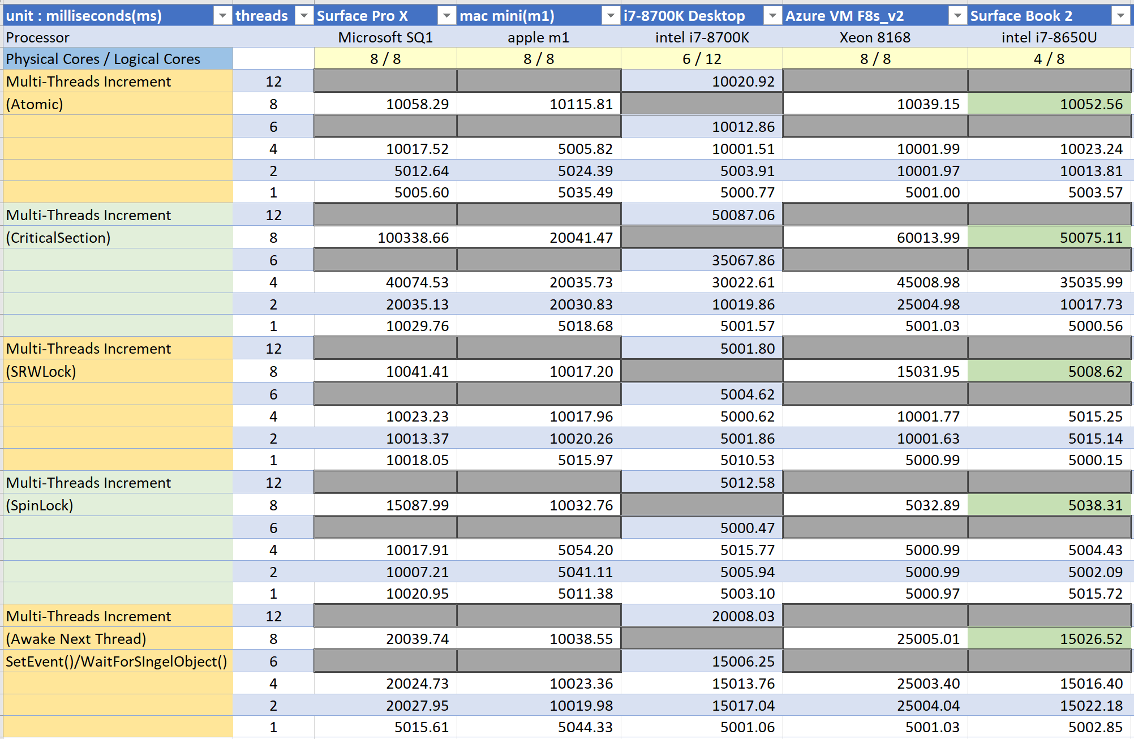
Task: Open the Azure VM F8s_v2 filter dropdown
Action: click(957, 16)
